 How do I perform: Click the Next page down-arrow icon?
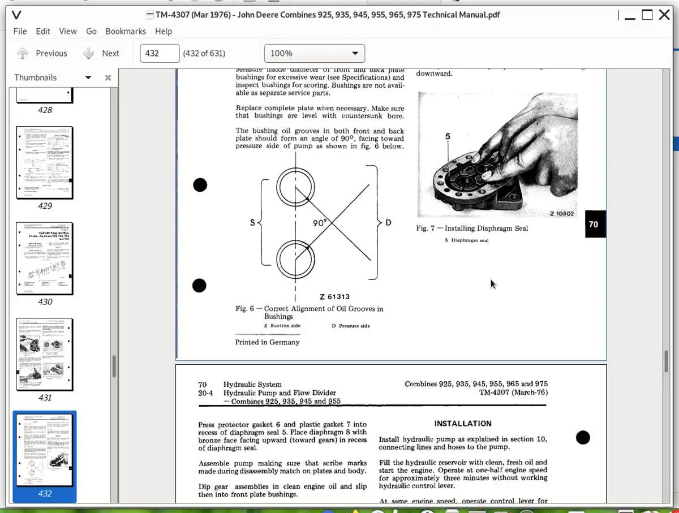tap(88, 53)
